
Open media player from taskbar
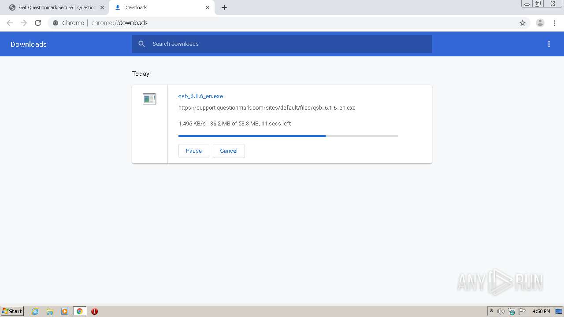(x=65, y=311)
